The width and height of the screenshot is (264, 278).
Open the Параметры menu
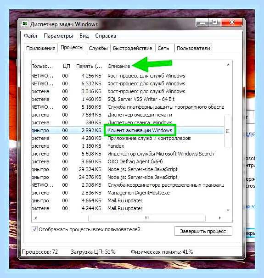pyautogui.click(x=58, y=36)
